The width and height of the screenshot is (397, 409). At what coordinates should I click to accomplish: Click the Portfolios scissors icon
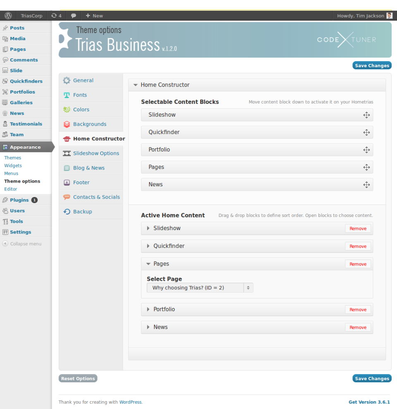click(5, 92)
